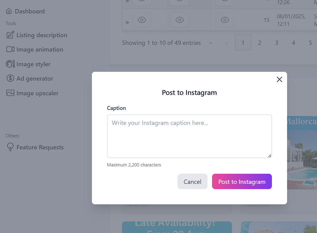The image size is (317, 233).
Task: Expand the row with ID 15
Action: [128, 22]
